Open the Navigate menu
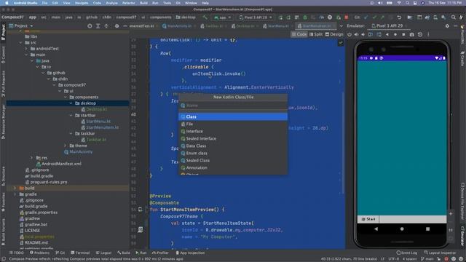This screenshot has height=262, width=466. point(82,3)
